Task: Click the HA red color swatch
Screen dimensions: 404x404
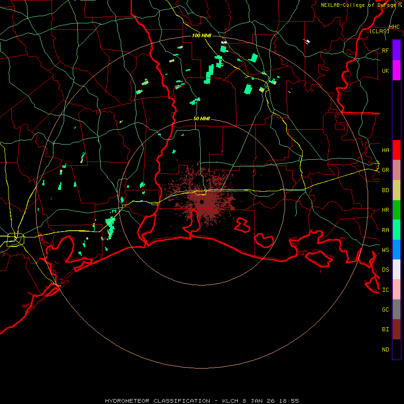Action: tap(396, 150)
